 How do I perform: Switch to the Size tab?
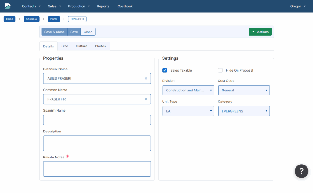pyautogui.click(x=65, y=46)
